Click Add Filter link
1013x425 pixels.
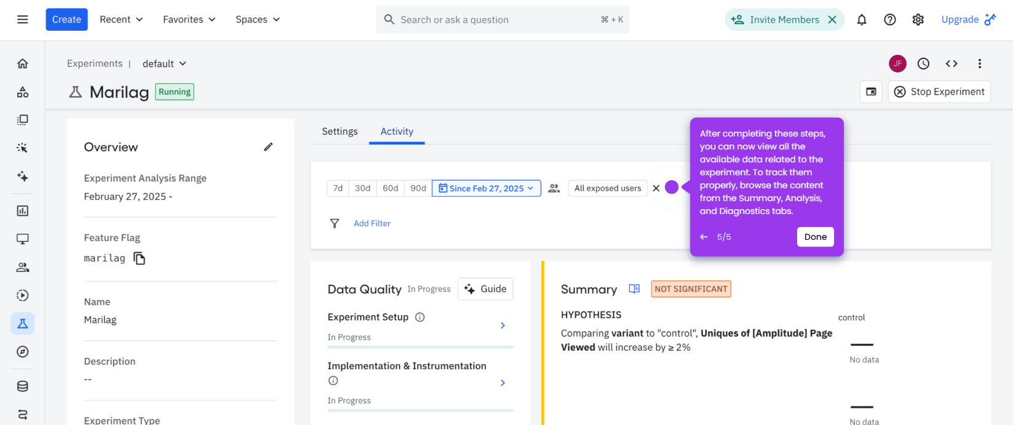(x=371, y=223)
